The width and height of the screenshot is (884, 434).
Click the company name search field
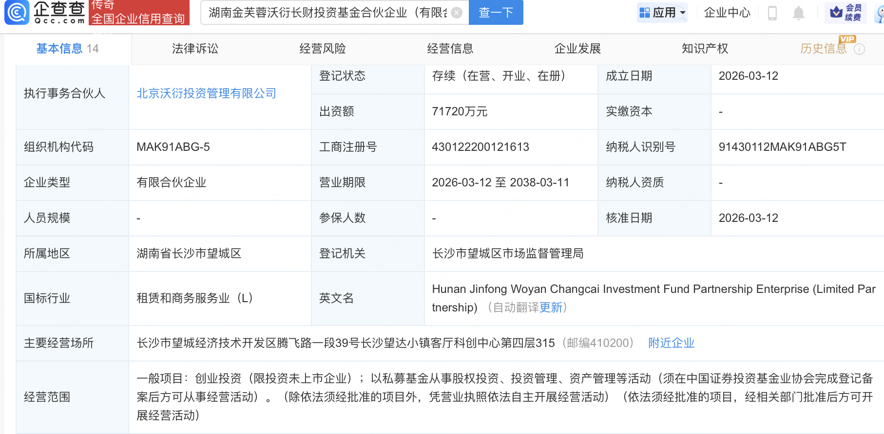[327, 13]
